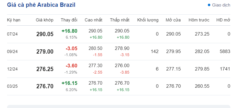Click the 5883 open interest value

225,52
